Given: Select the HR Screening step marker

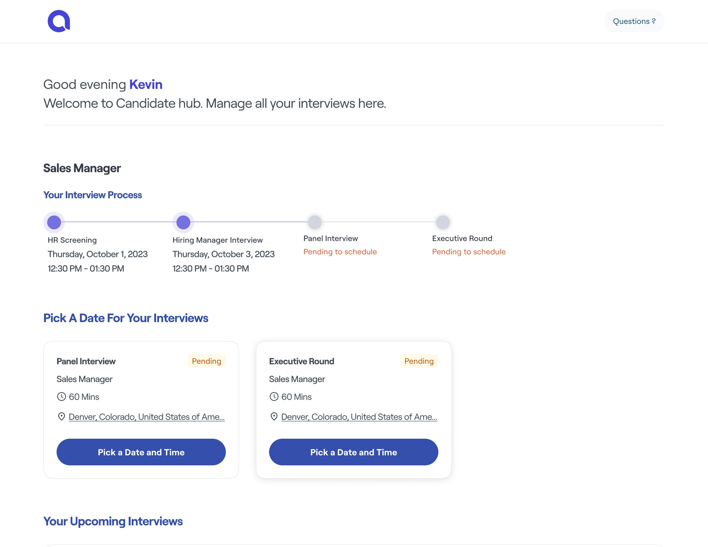Looking at the screenshot, I should pos(54,222).
